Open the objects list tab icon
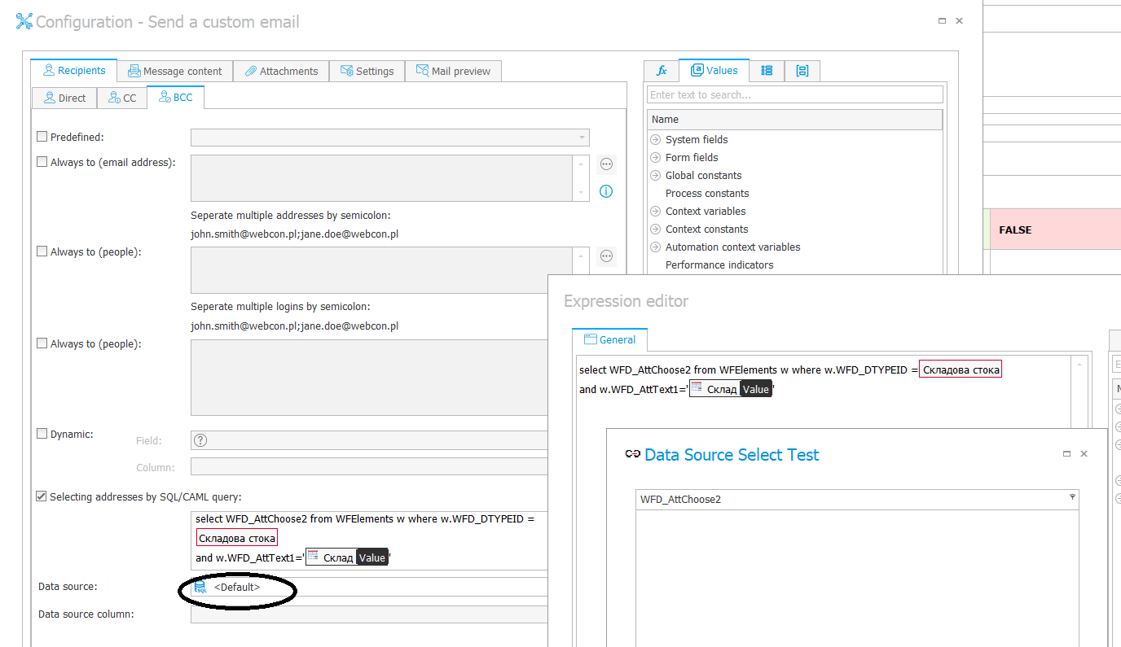1121x647 pixels. point(767,71)
